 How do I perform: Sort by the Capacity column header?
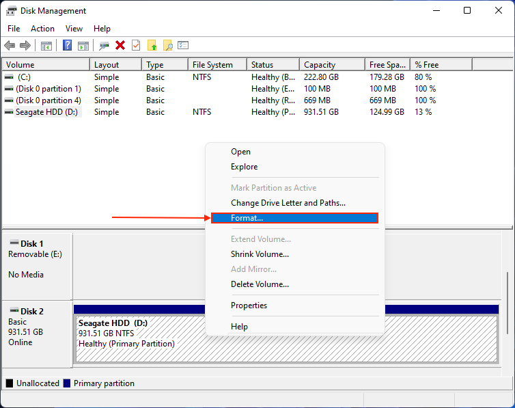[x=333, y=65]
